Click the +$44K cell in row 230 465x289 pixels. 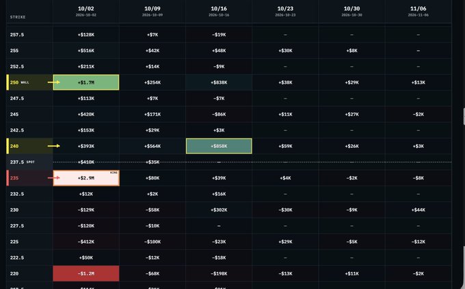coord(418,210)
